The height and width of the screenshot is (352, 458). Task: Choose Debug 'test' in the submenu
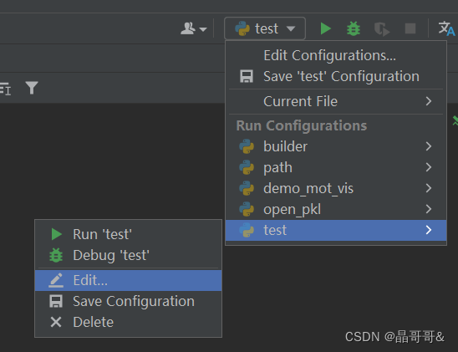tap(128, 255)
